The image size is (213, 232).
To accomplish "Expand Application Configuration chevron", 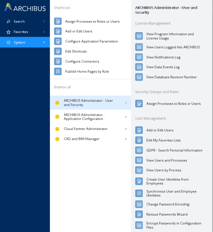I will 126,117.
